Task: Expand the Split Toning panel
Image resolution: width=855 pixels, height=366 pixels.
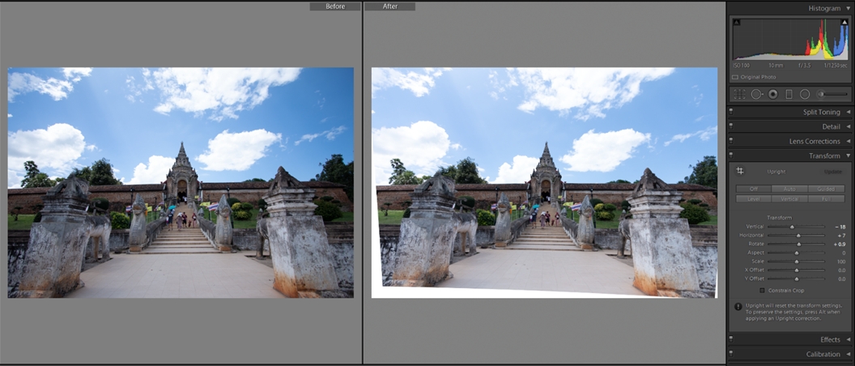Action: pos(848,112)
